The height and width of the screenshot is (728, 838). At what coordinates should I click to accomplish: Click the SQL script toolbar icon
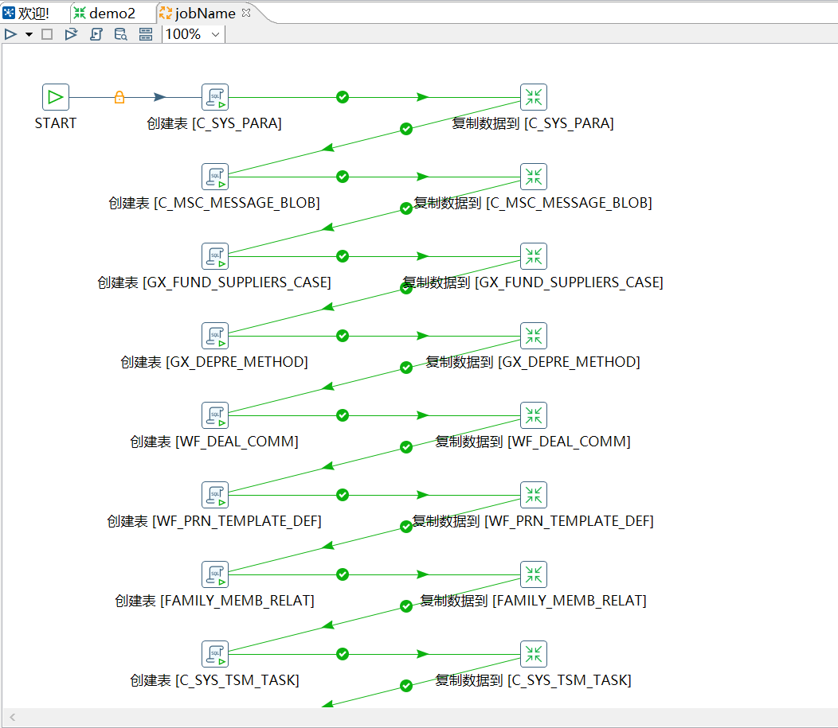(x=96, y=34)
